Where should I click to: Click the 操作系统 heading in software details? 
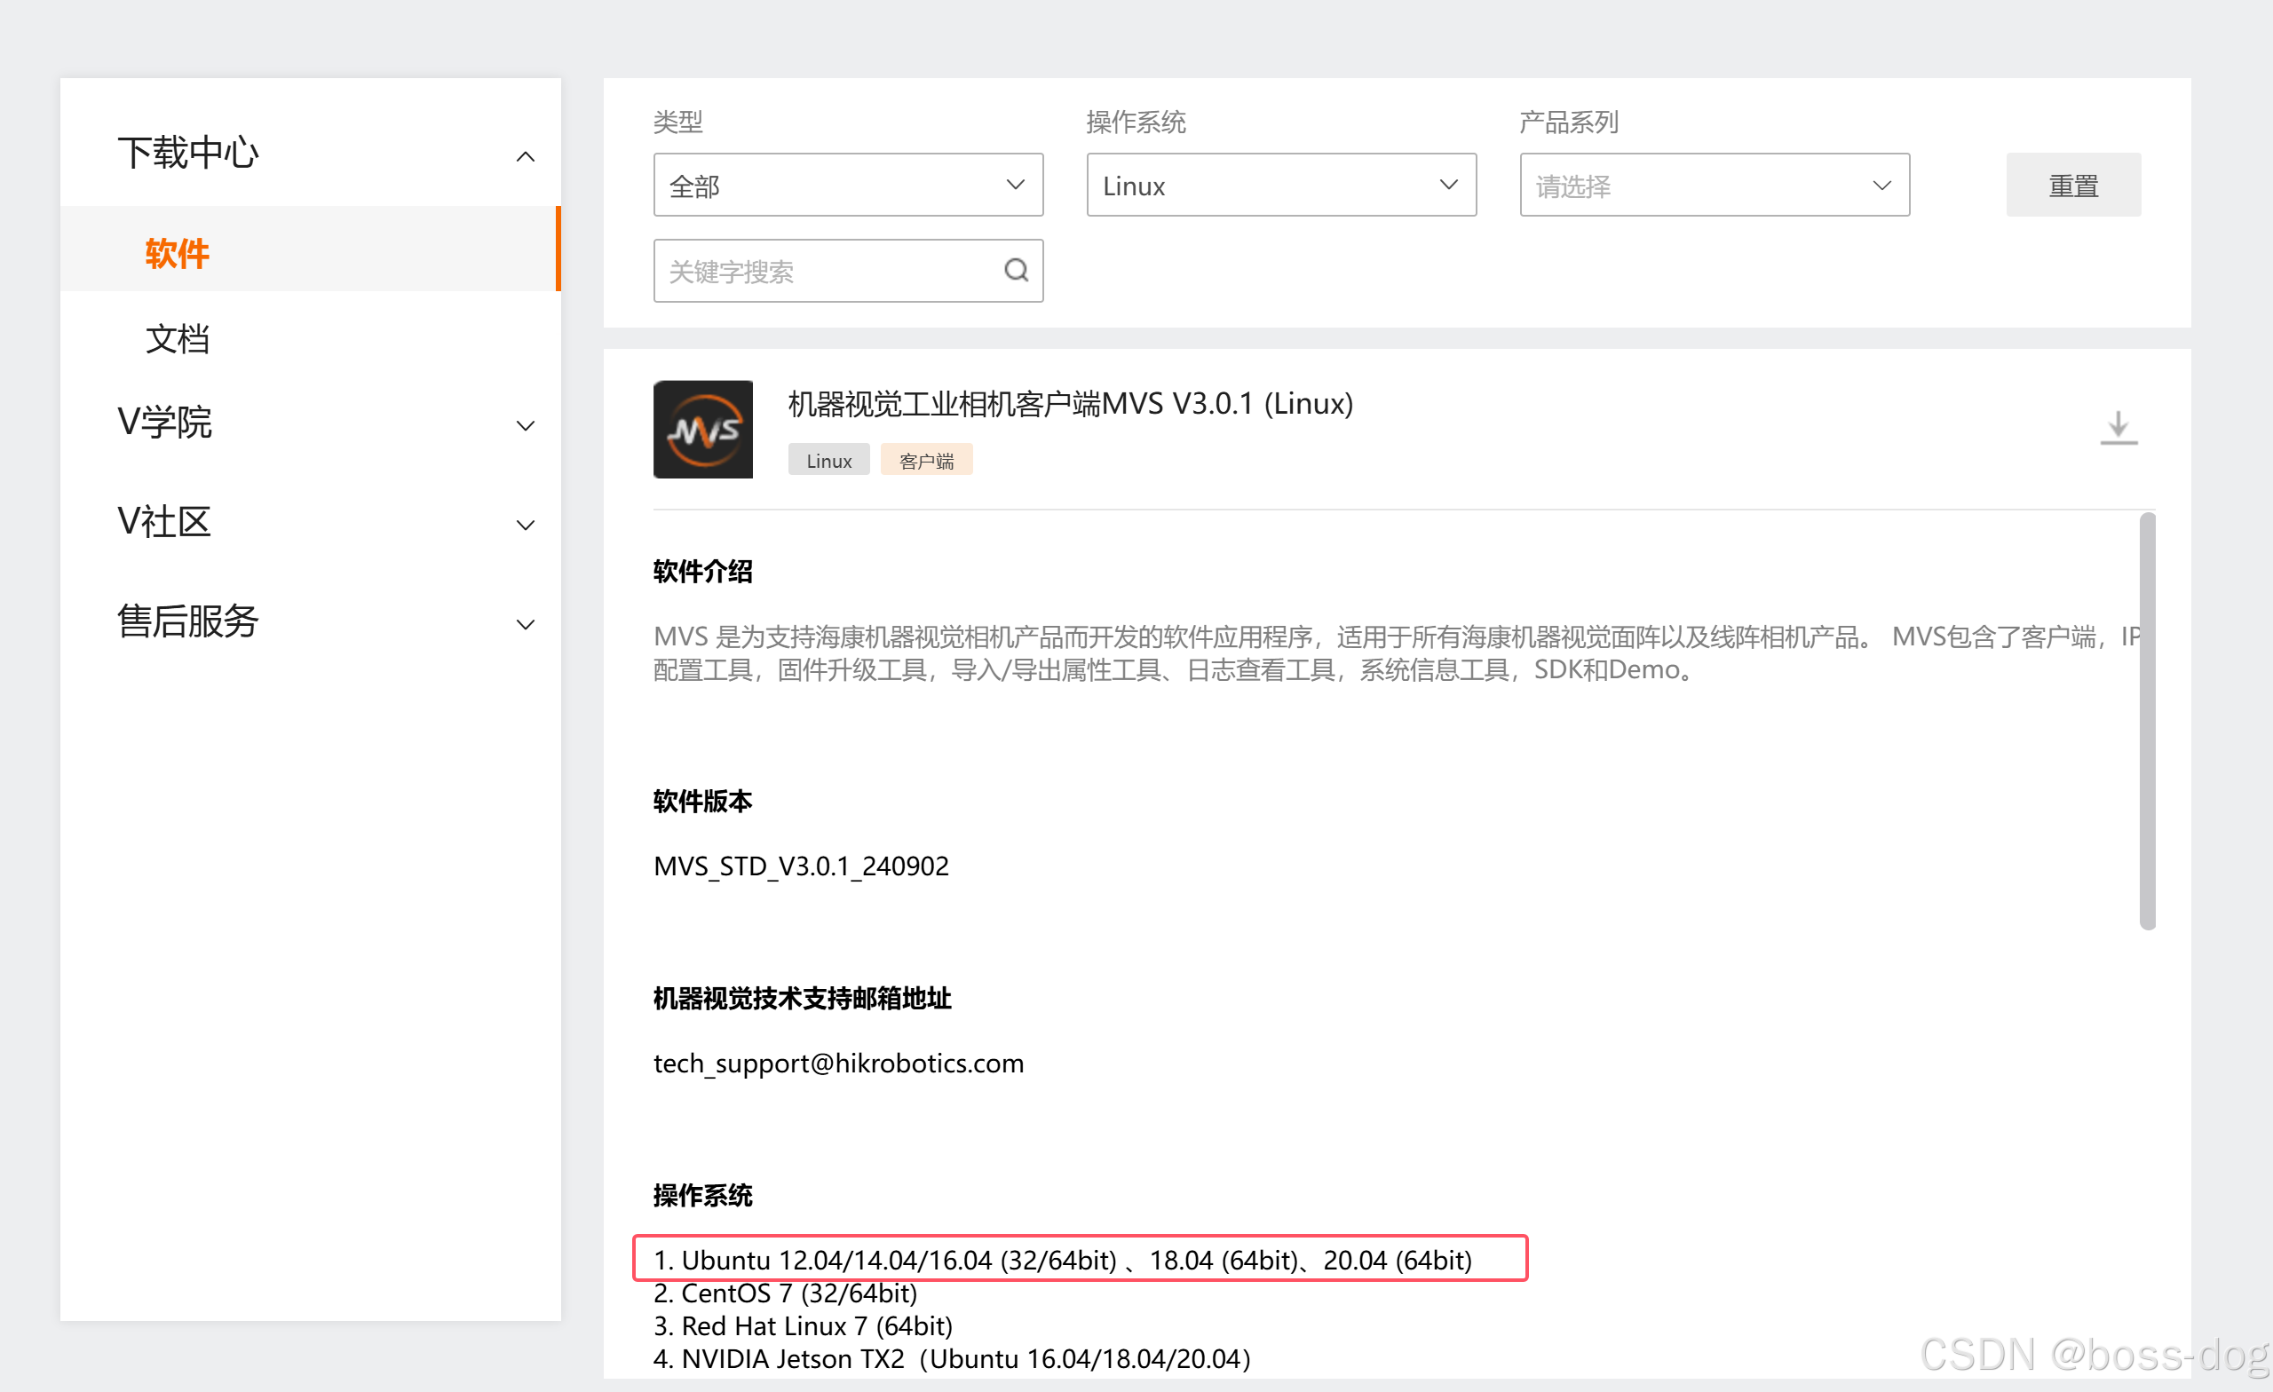[703, 1196]
